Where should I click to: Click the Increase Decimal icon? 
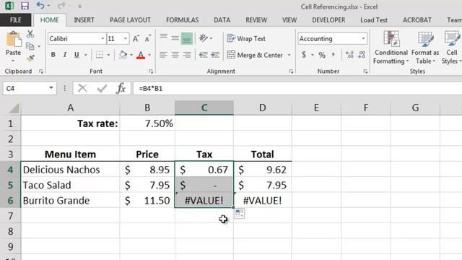349,55
